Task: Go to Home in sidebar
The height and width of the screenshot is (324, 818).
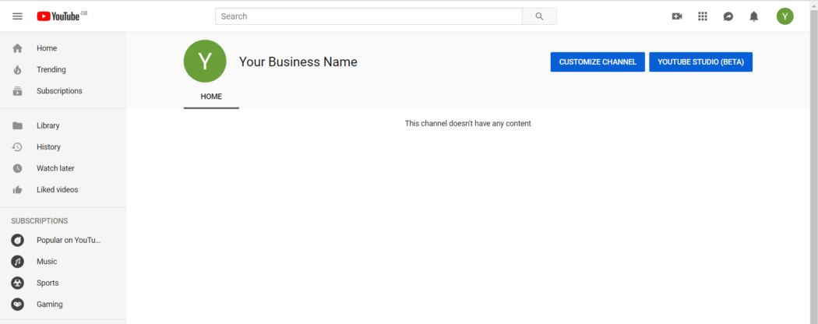Action: (47, 48)
